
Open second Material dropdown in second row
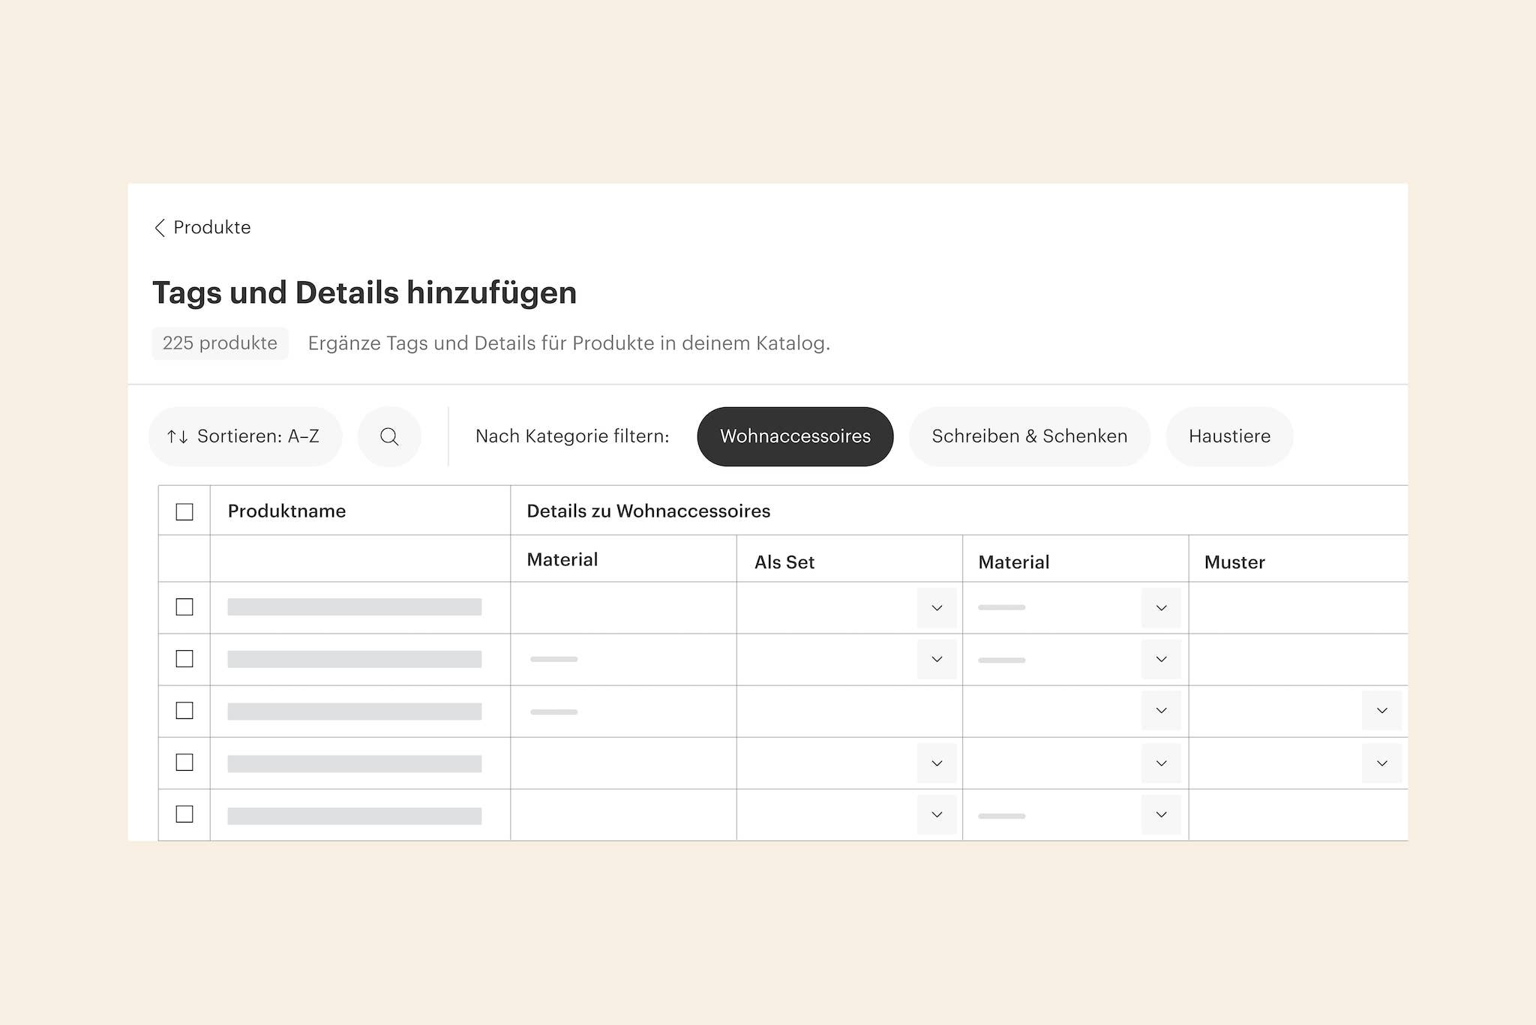tap(1160, 659)
